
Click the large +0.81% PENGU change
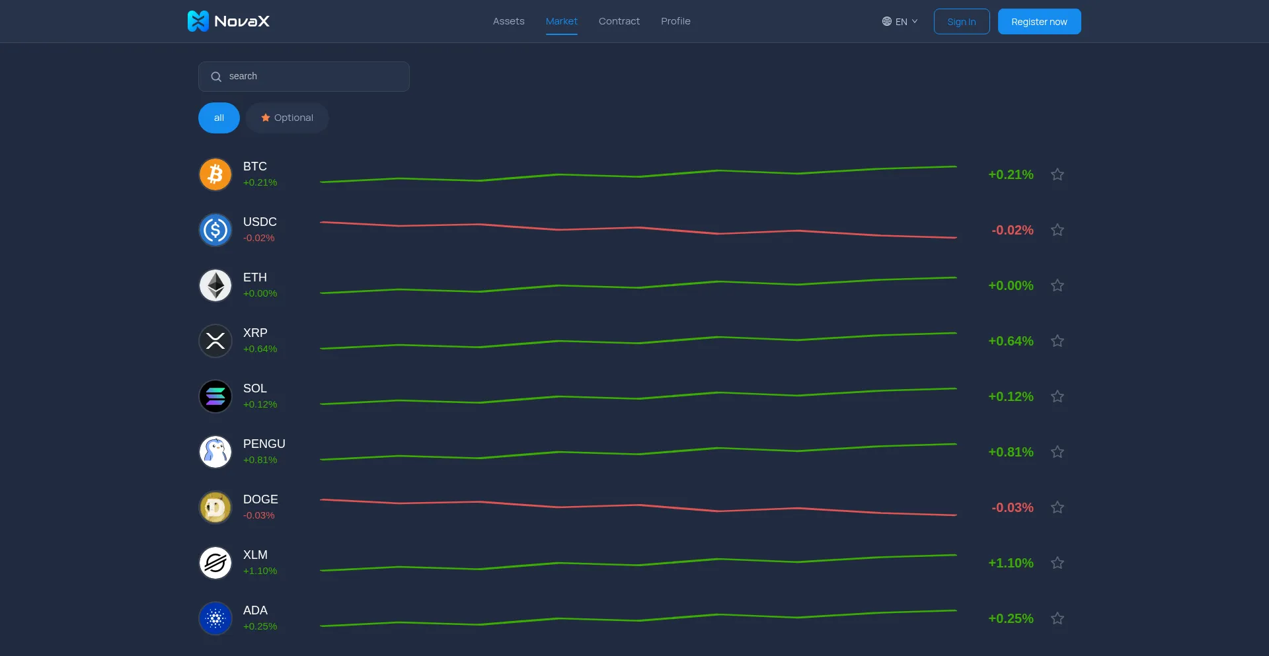(1011, 452)
